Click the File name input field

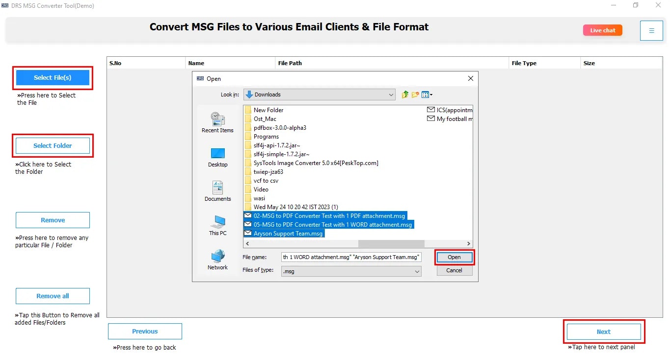[x=351, y=257]
